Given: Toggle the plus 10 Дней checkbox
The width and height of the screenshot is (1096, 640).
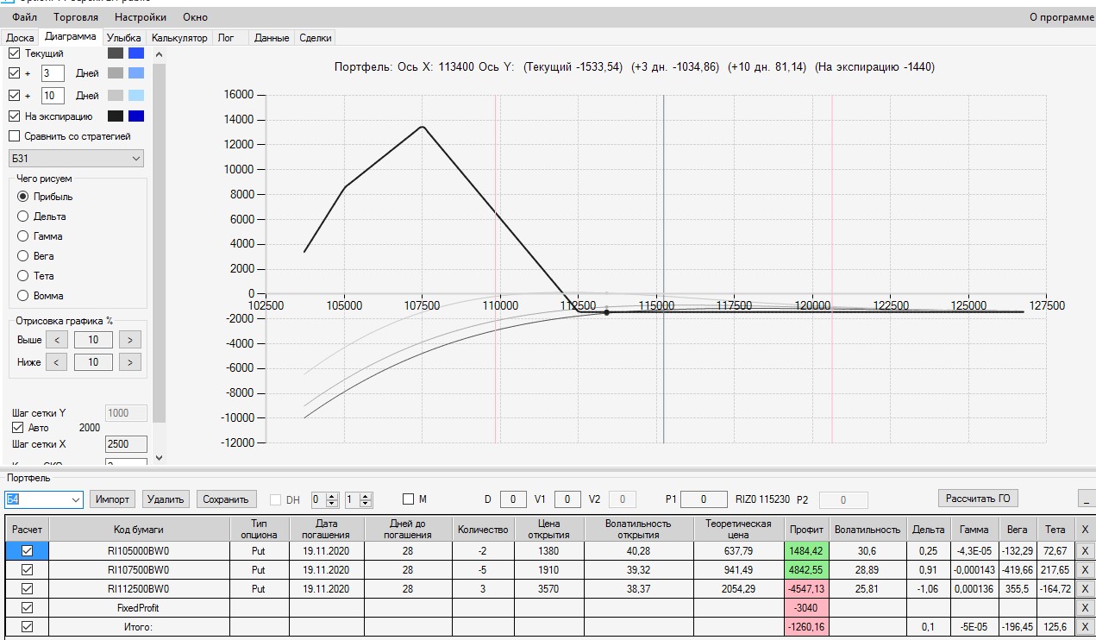Looking at the screenshot, I should (x=14, y=96).
